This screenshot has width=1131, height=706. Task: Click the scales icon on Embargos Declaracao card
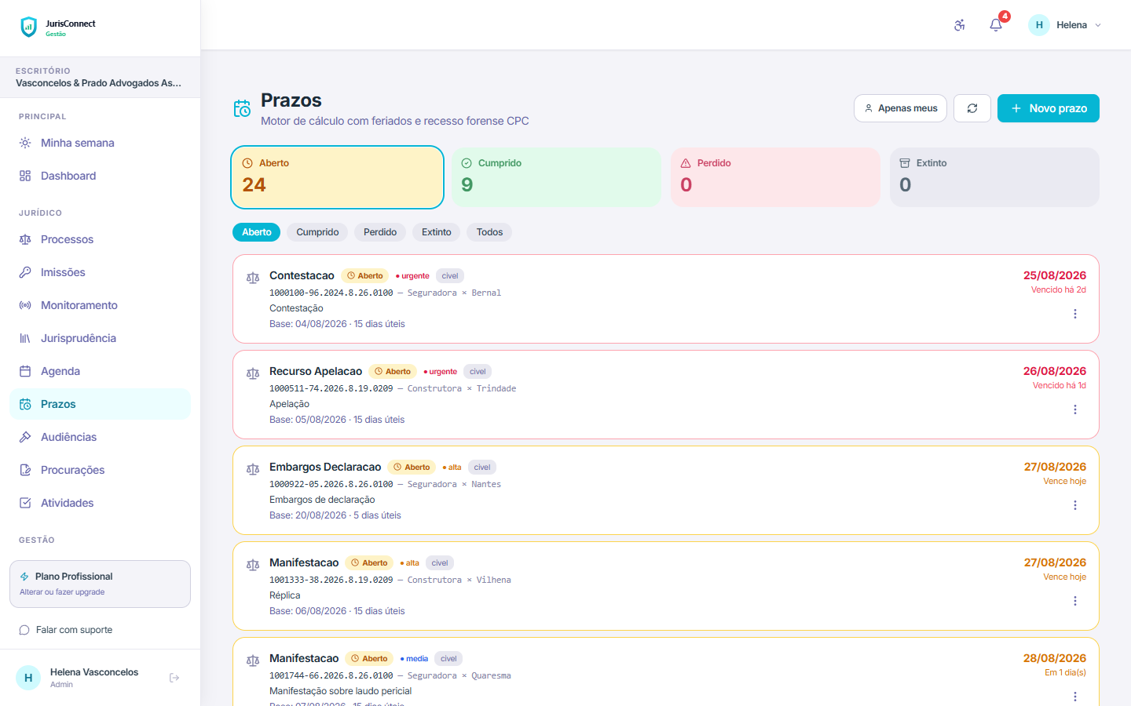click(x=253, y=469)
